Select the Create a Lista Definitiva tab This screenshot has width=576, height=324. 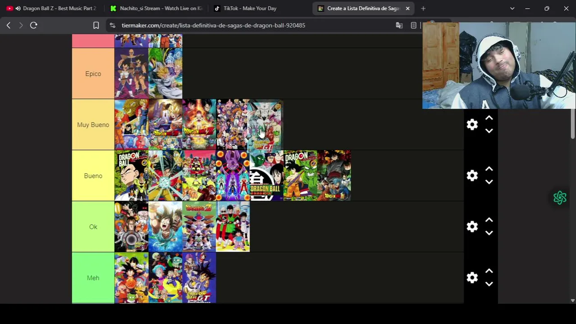click(x=363, y=9)
